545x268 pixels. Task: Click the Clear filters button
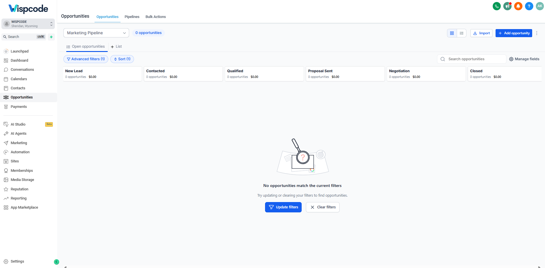(x=323, y=207)
